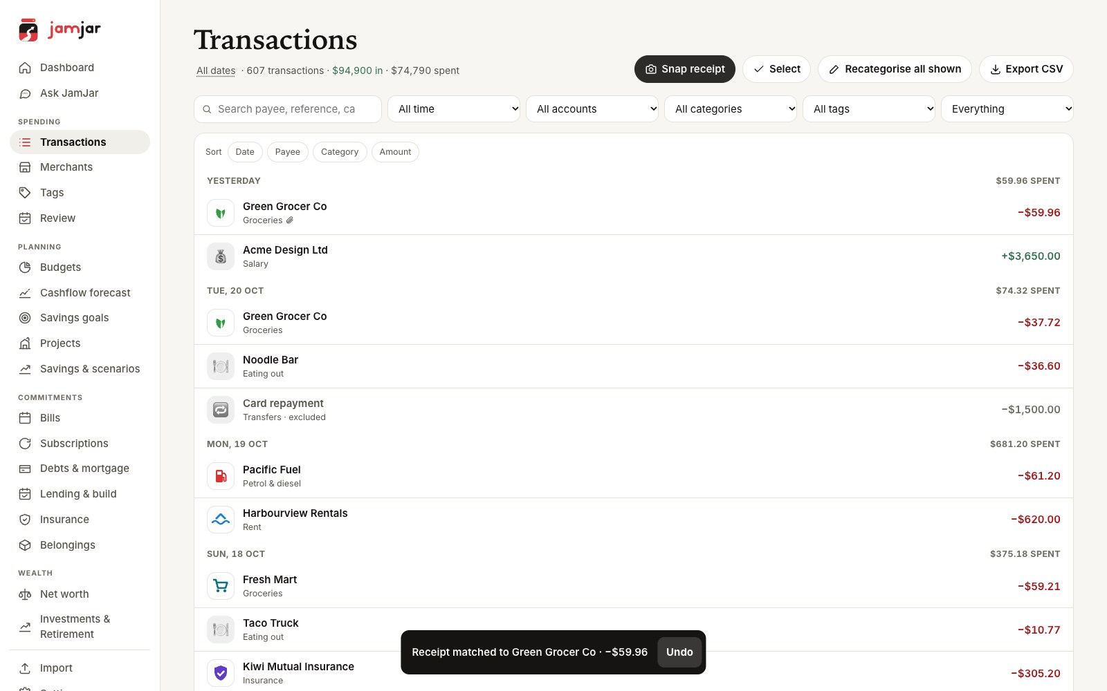The height and width of the screenshot is (691, 1107).
Task: Click the Insurance shield icon in sidebar
Action: pos(25,520)
